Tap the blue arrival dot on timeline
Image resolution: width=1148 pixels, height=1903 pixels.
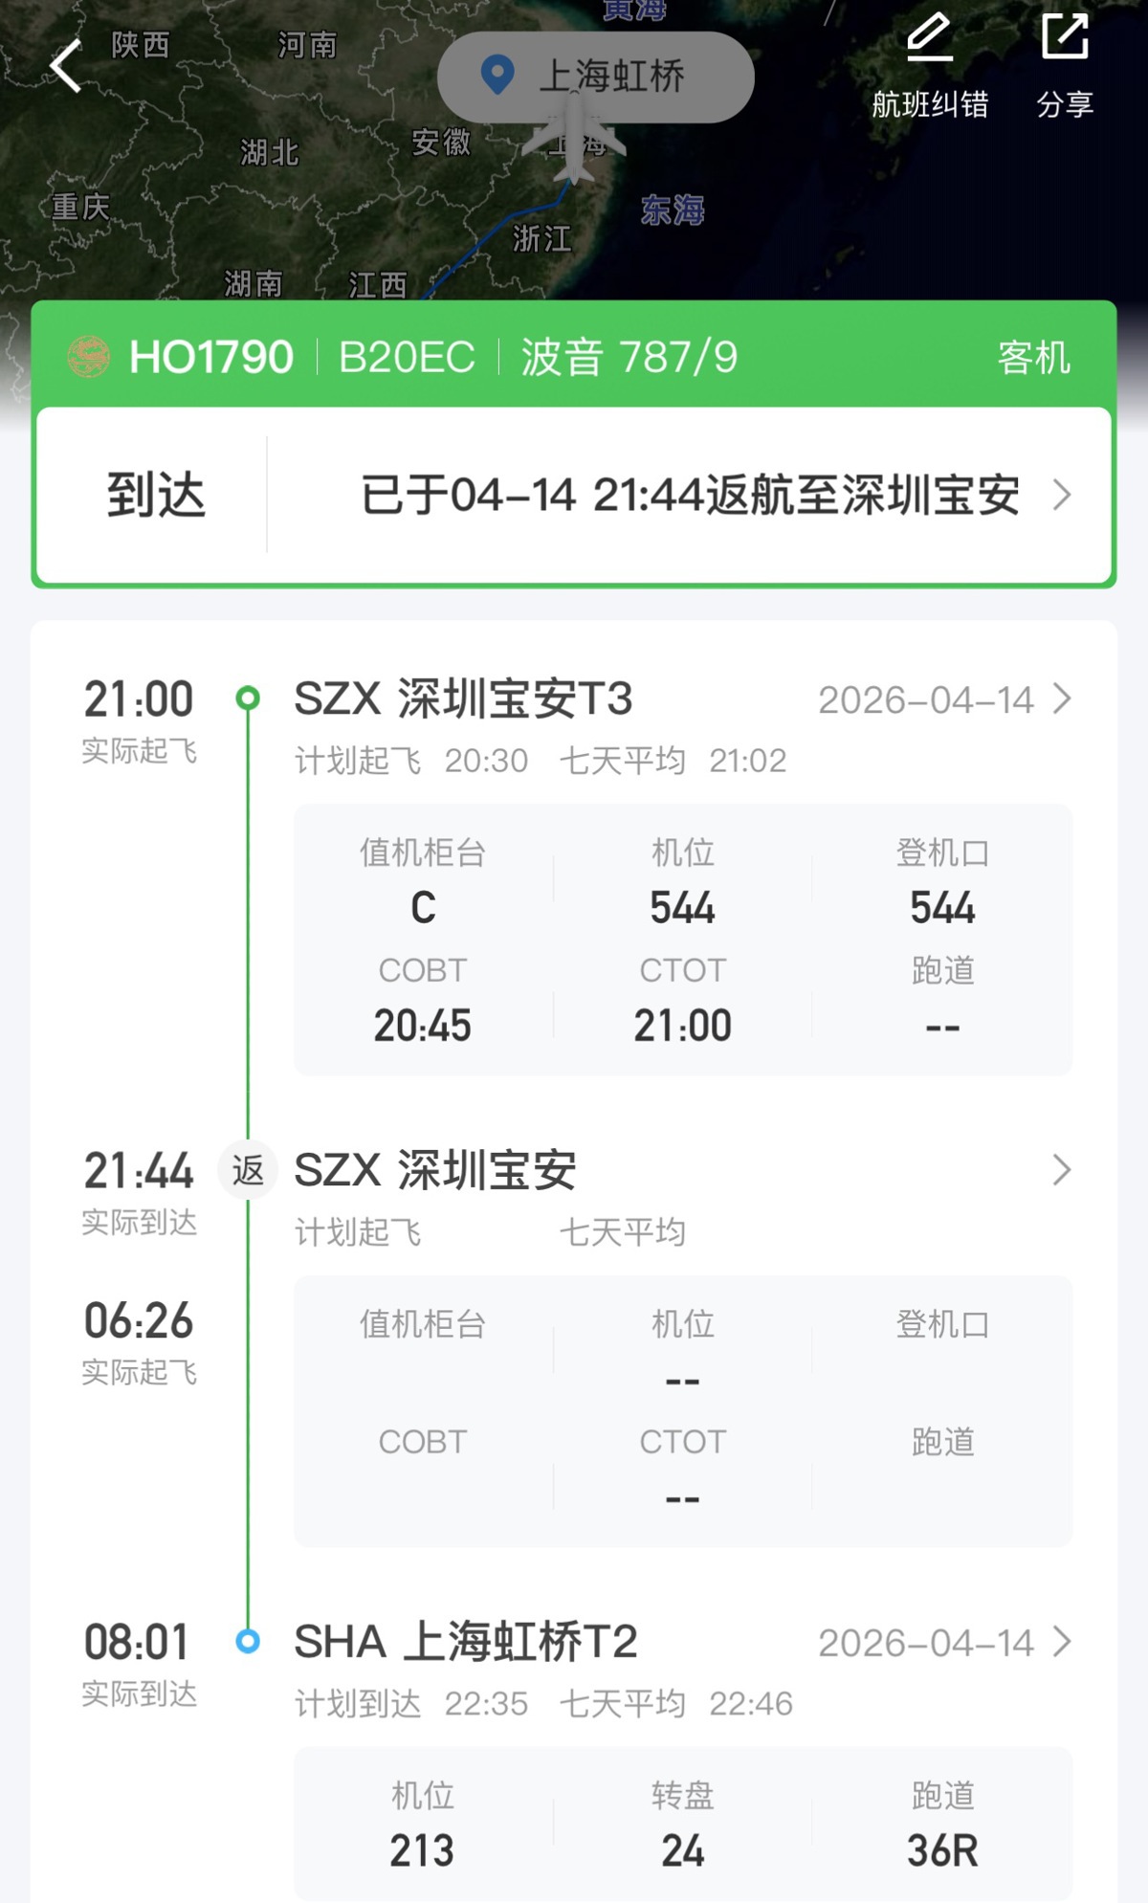[x=248, y=1642]
